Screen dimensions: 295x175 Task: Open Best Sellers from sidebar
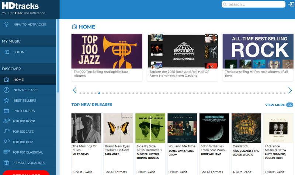25,100
